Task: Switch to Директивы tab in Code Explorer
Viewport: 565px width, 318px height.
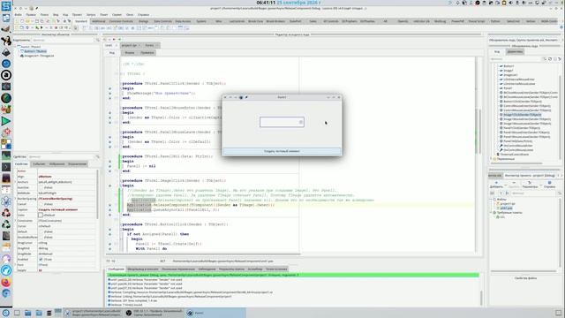Action: point(515,51)
